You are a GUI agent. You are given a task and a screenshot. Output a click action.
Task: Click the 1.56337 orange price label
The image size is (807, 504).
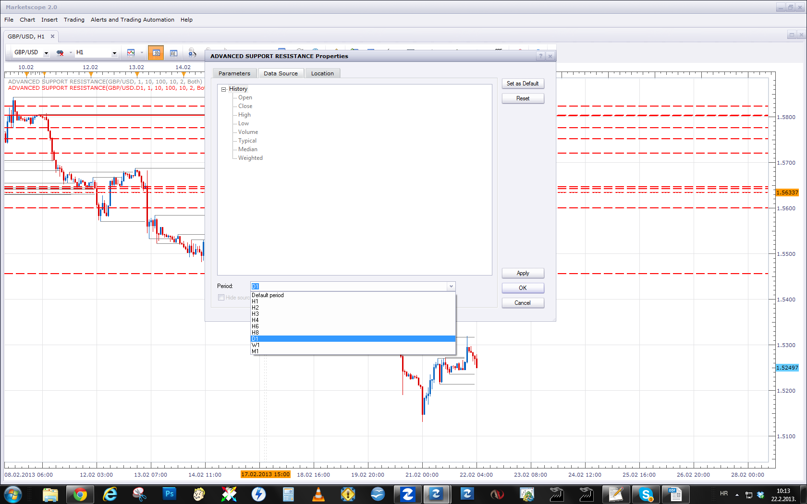click(787, 192)
